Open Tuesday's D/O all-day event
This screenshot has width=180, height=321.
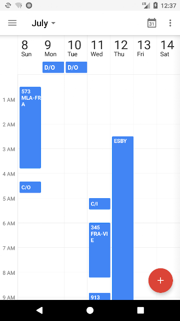pos(76,67)
